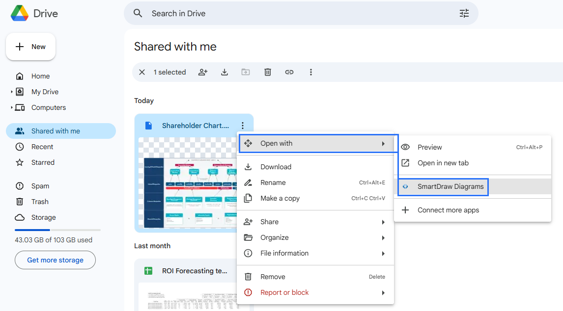
Task: Open advanced search filter options icon
Action: coord(464,13)
